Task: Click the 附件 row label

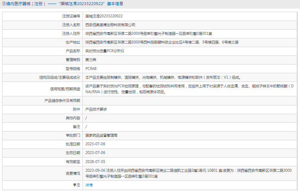Action: [x=76, y=109]
